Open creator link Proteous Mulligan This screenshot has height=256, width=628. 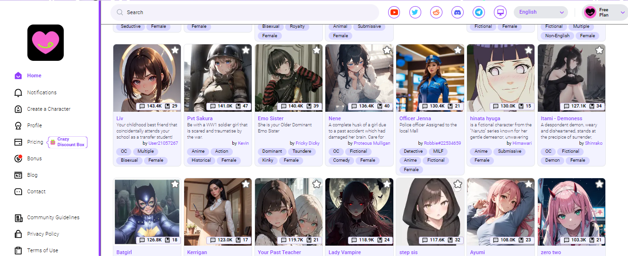(372, 143)
